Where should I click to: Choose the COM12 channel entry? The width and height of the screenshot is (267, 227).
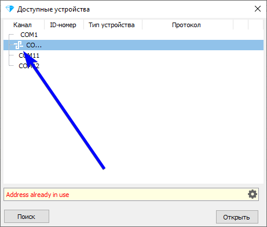tap(29, 66)
